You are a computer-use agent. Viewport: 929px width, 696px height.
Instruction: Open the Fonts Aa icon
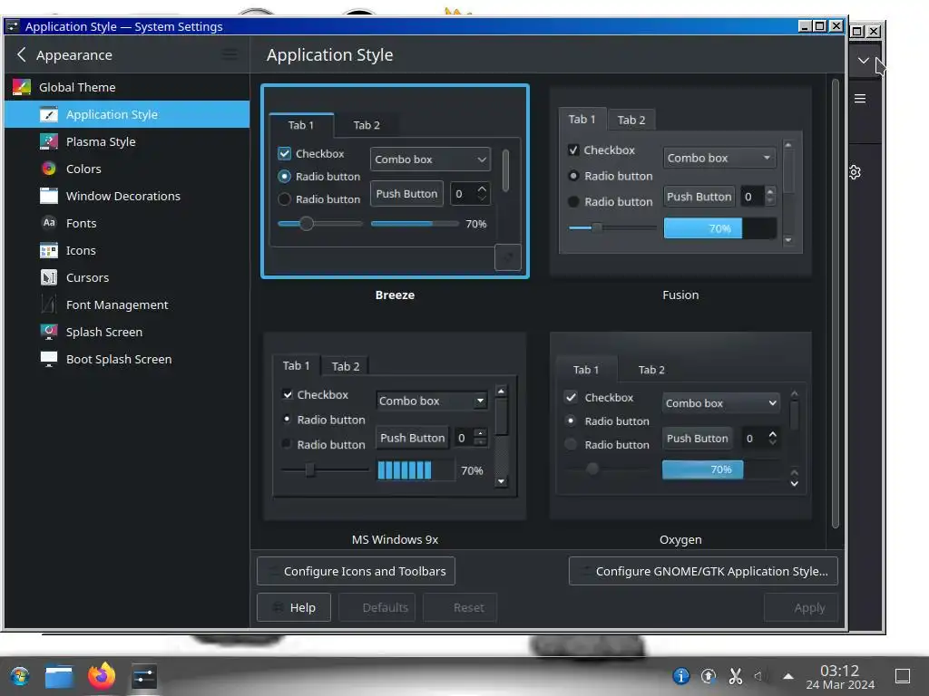tap(49, 223)
